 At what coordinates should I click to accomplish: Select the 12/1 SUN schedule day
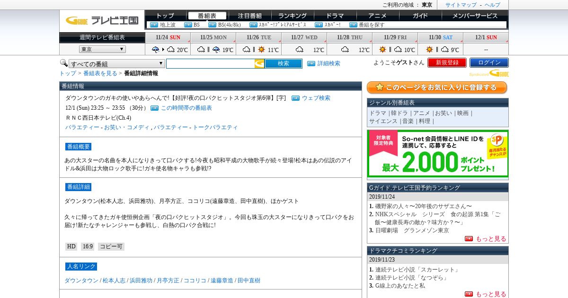pyautogui.click(x=486, y=37)
